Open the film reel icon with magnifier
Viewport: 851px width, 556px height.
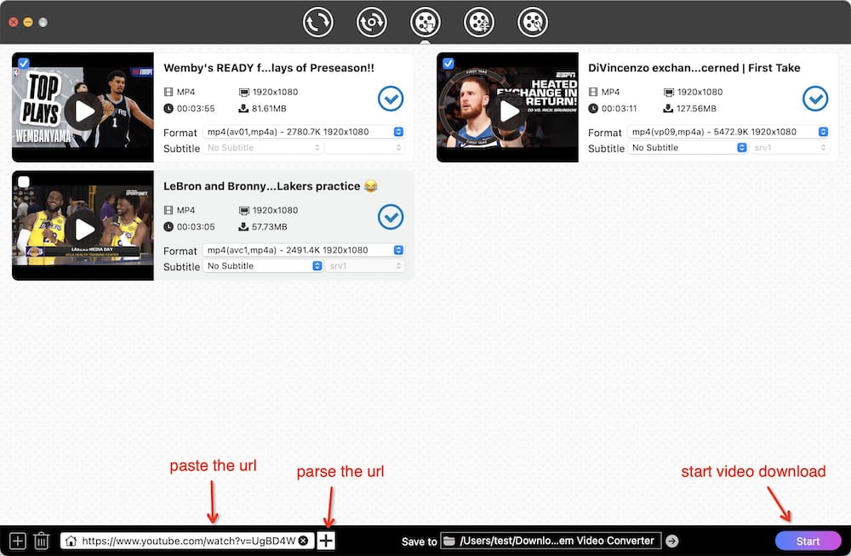tap(532, 22)
